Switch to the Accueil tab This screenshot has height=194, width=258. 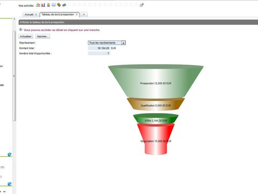(29, 15)
